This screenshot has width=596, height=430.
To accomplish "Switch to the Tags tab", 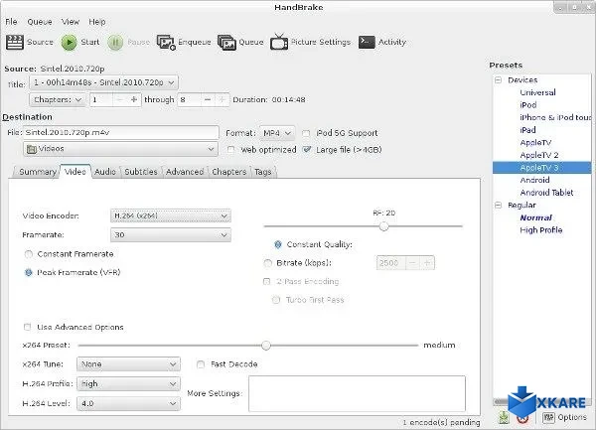I will [263, 172].
